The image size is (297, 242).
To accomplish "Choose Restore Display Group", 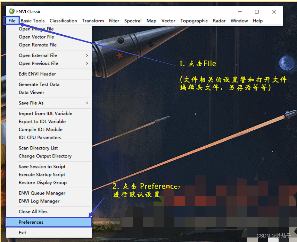I will point(49,183).
